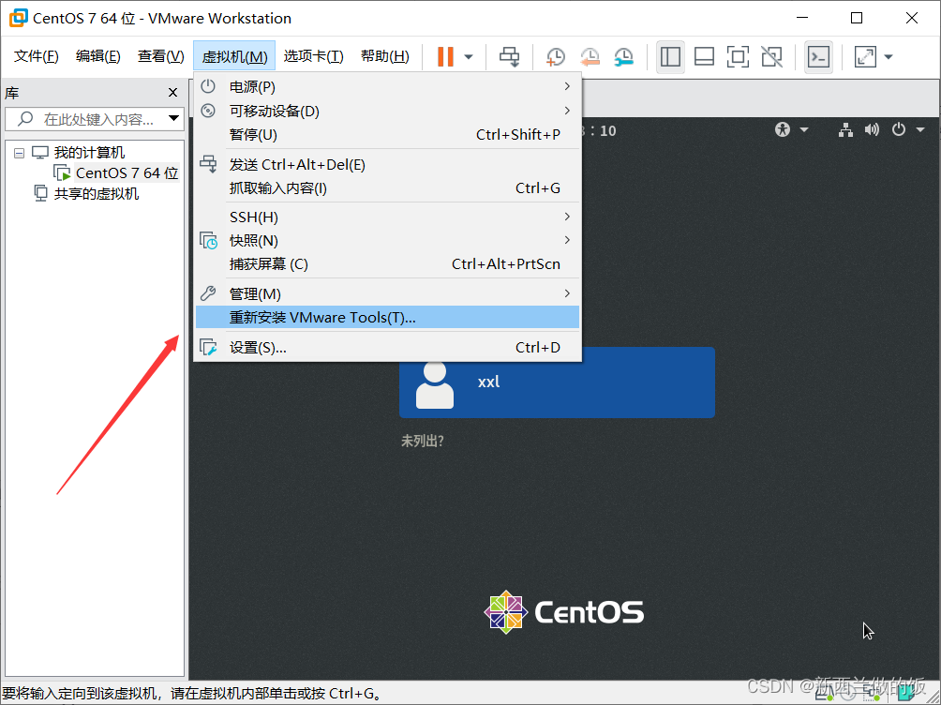Toggle thumbnail bar view icon
This screenshot has height=705, width=941.
[x=704, y=57]
